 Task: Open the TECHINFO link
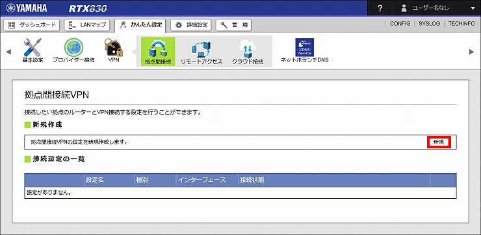(461, 24)
